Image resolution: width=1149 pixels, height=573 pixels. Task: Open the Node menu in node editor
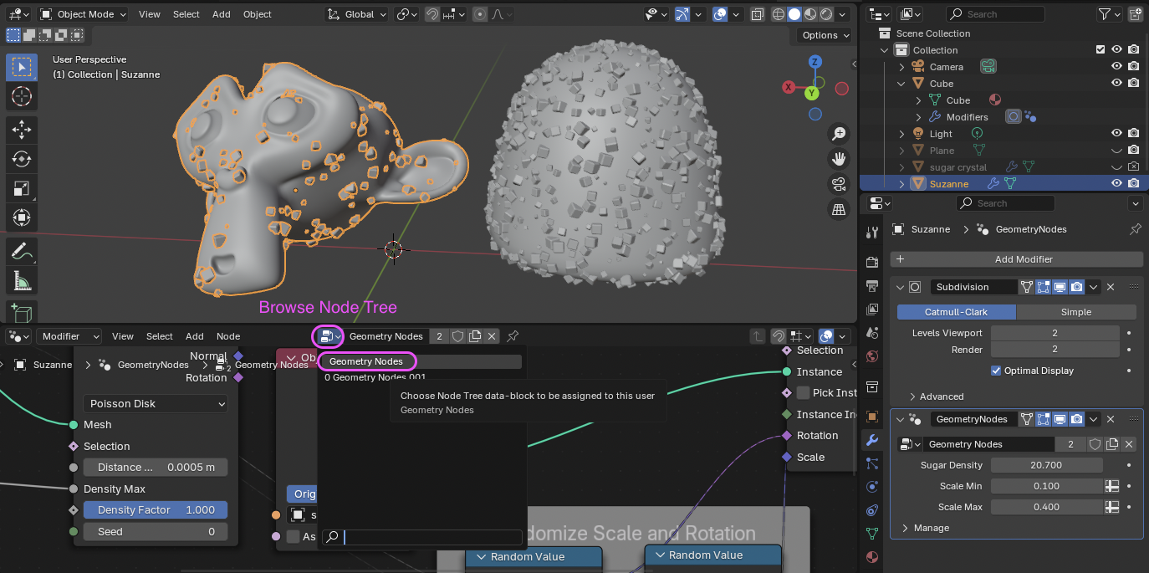(228, 336)
